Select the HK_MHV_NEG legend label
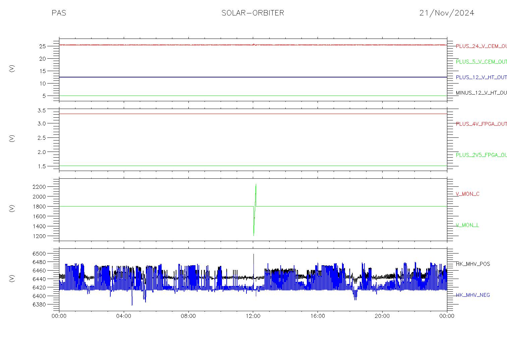Image resolution: width=507 pixels, height=342 pixels. [x=473, y=295]
